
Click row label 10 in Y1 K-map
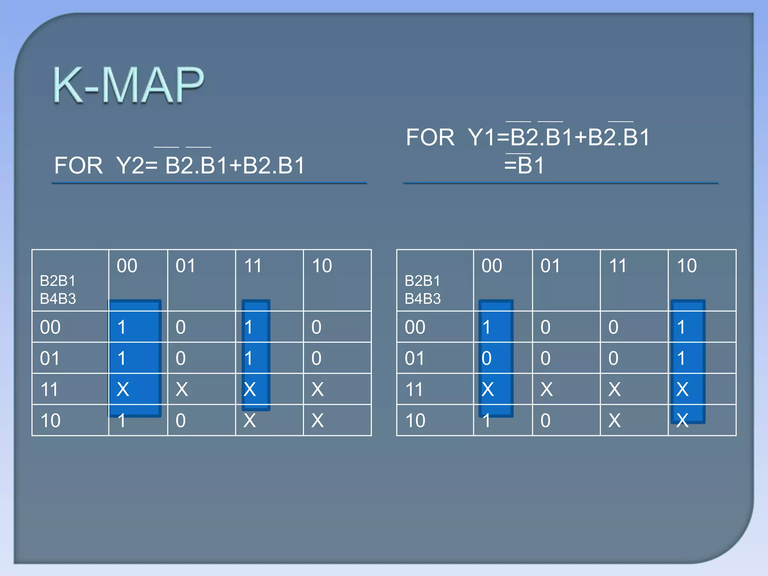(435, 420)
